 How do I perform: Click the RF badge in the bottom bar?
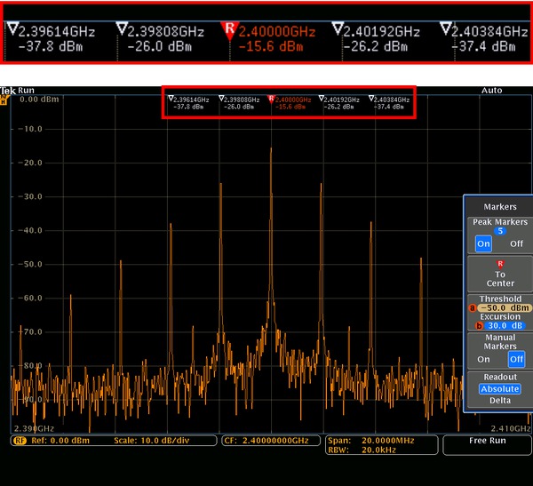(x=19, y=441)
